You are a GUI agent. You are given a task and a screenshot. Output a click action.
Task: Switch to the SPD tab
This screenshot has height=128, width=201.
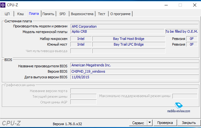tap(62, 14)
